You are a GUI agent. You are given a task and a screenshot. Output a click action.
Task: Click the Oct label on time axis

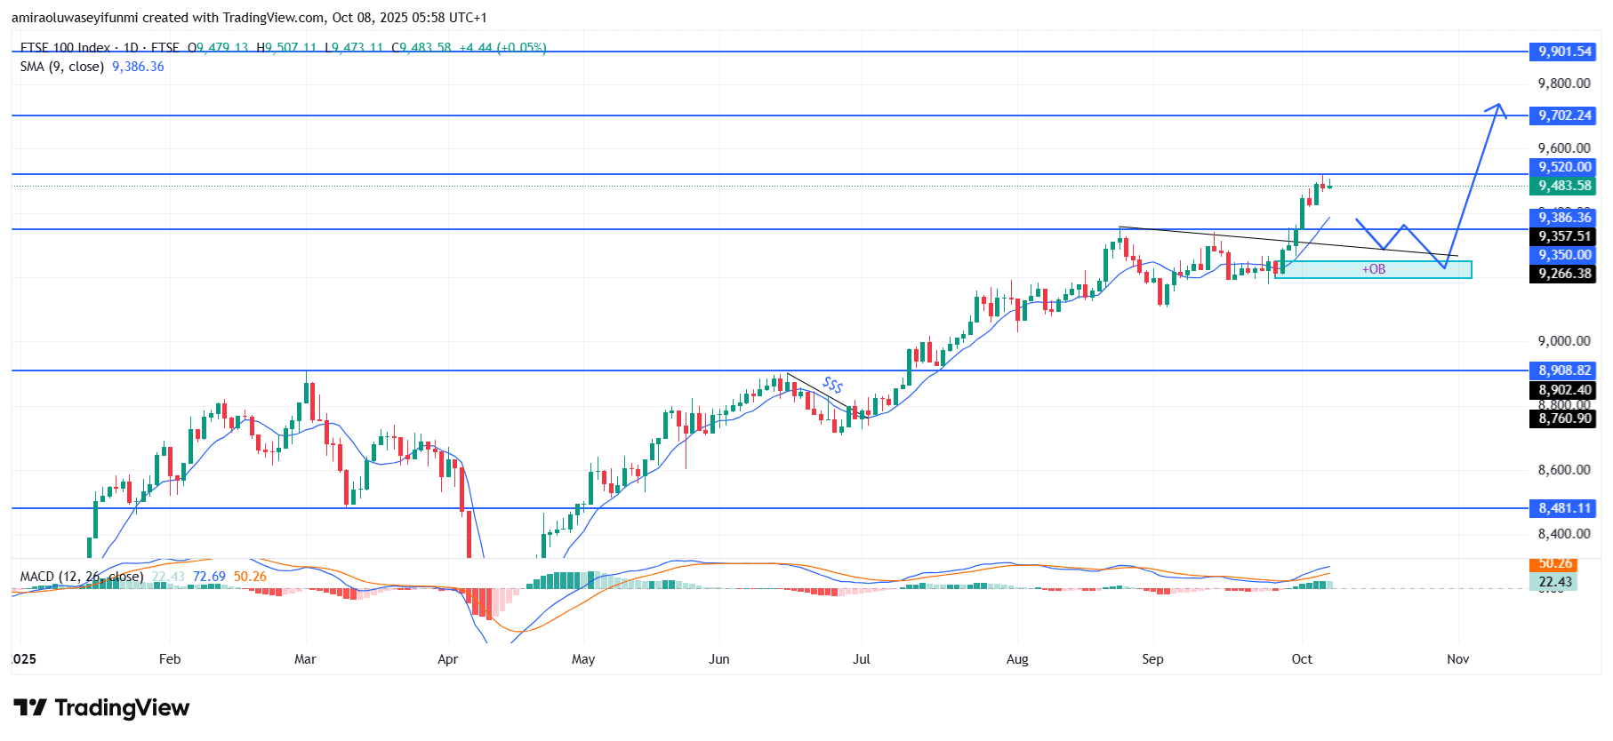[x=1302, y=659]
